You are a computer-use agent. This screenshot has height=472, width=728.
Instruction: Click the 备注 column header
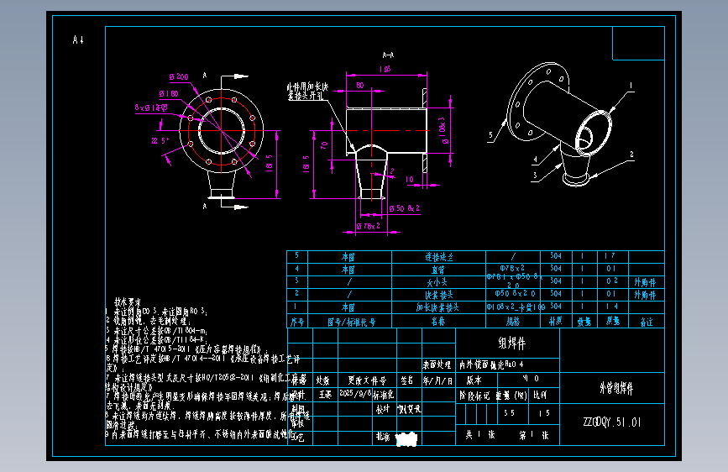tap(647, 322)
